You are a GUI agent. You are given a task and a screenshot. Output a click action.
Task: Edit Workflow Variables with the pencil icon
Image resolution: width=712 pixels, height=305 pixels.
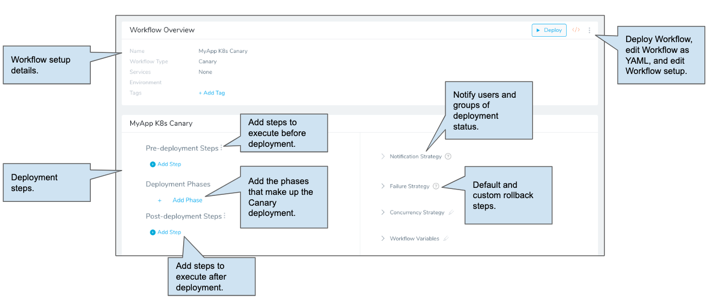pyautogui.click(x=446, y=239)
